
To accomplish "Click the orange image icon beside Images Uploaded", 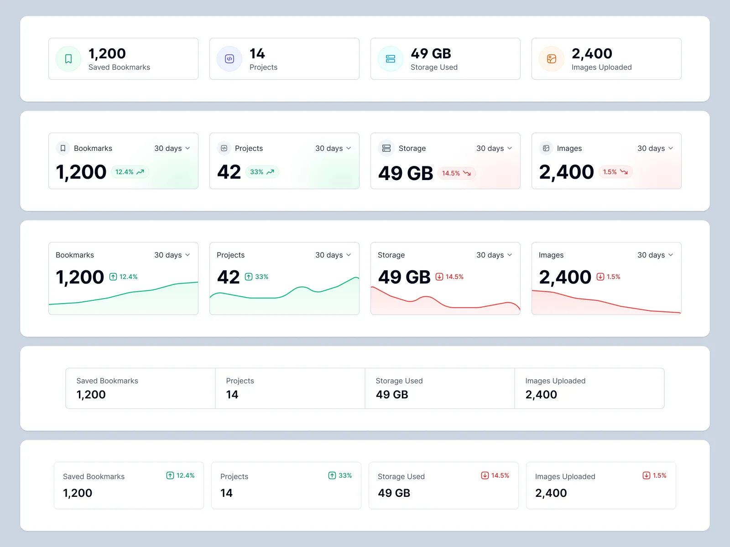I will pos(552,59).
